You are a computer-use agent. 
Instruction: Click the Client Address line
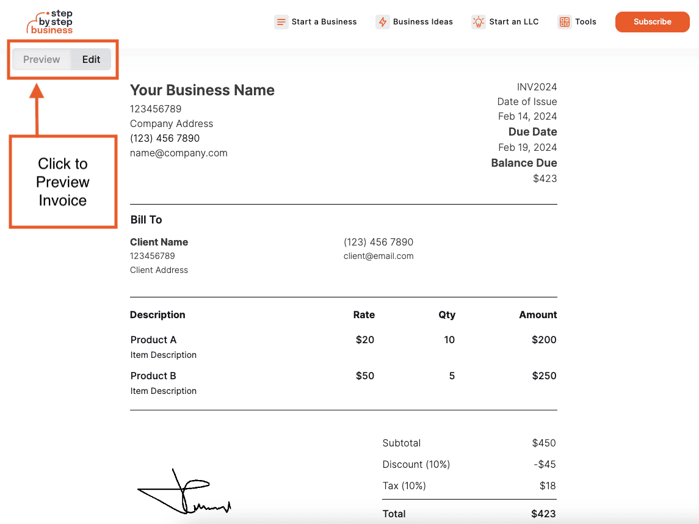pyautogui.click(x=159, y=270)
